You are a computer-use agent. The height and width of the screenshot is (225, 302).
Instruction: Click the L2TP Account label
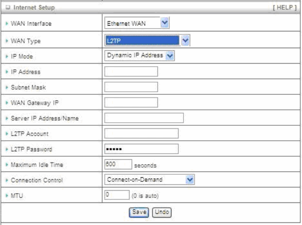pyautogui.click(x=30, y=134)
